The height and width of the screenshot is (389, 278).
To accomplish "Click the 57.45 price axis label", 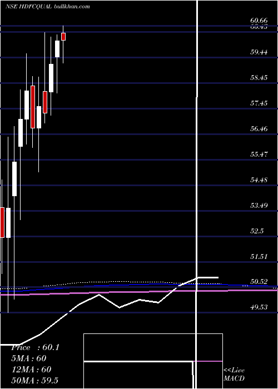I will 259,103.
